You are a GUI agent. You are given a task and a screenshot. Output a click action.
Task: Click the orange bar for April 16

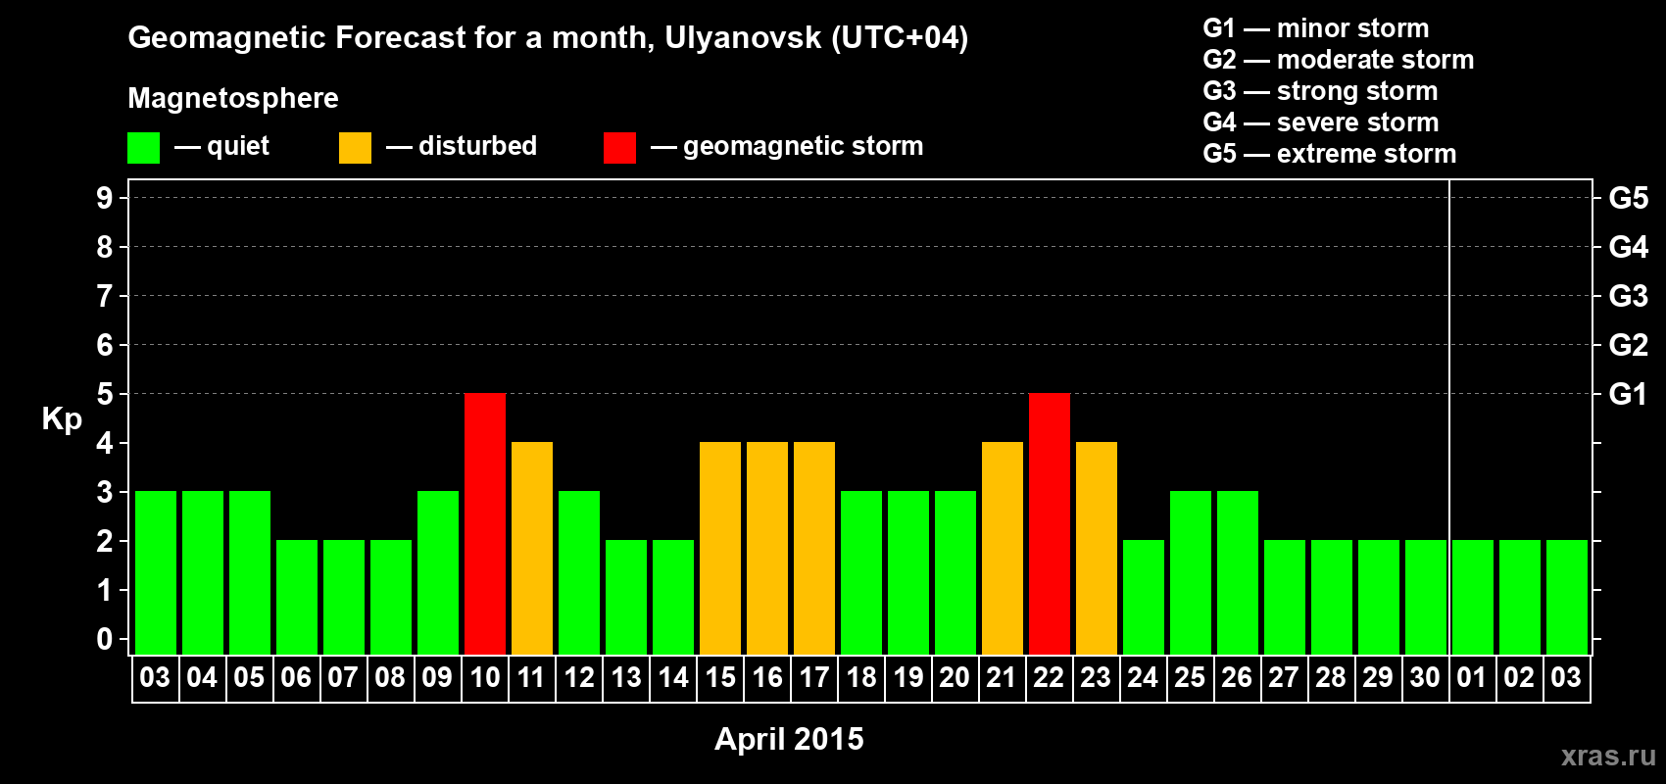point(767,548)
